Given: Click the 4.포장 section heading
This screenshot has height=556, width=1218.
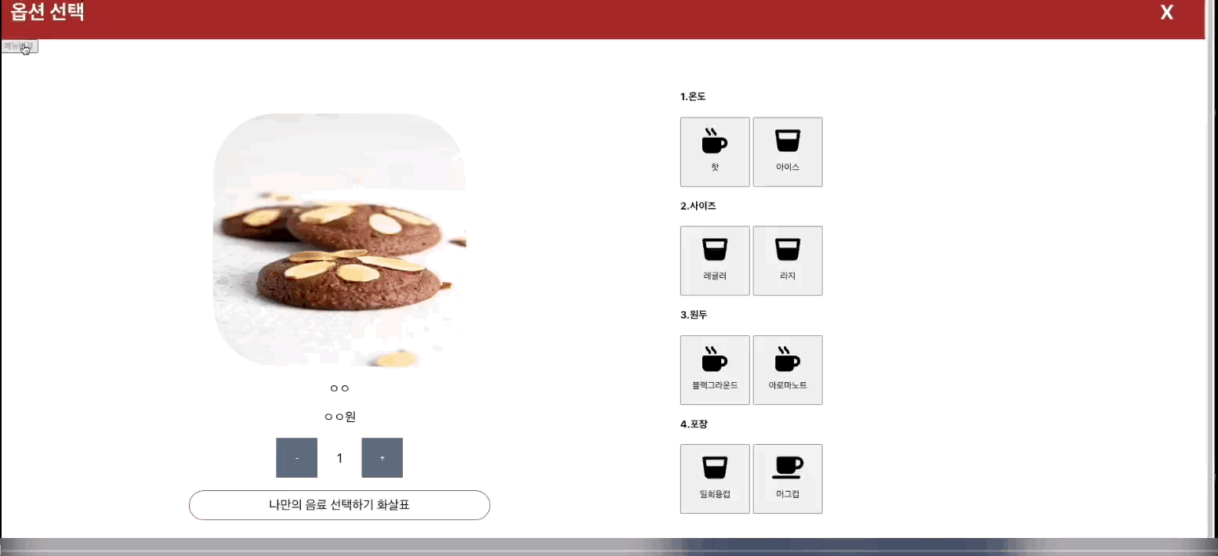Looking at the screenshot, I should (693, 424).
